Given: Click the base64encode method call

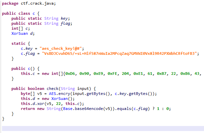Looking at the screenshot, I should (x=89, y=109).
